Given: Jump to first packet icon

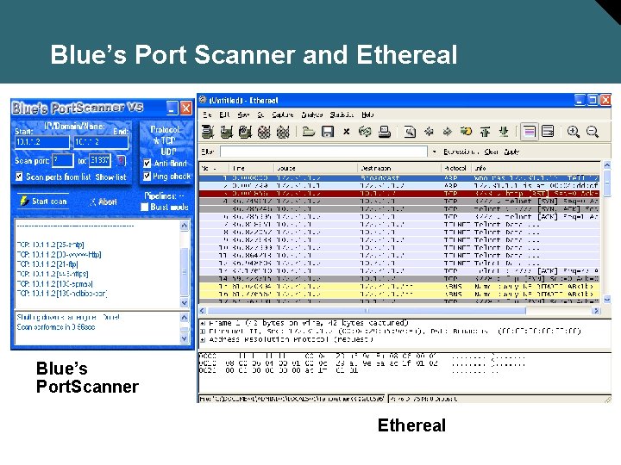Looking at the screenshot, I should 485,131.
